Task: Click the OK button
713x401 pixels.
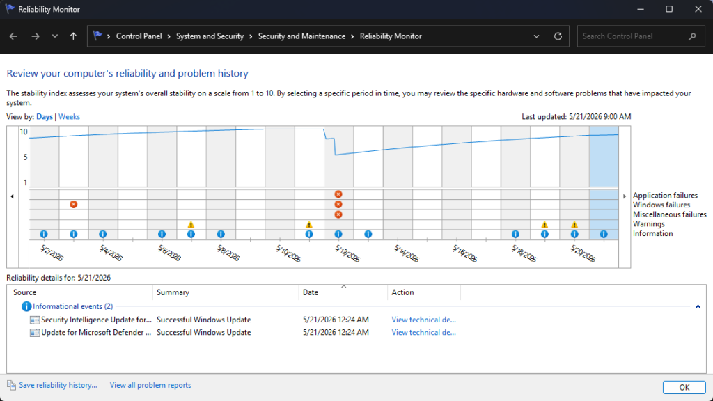Action: 684,387
